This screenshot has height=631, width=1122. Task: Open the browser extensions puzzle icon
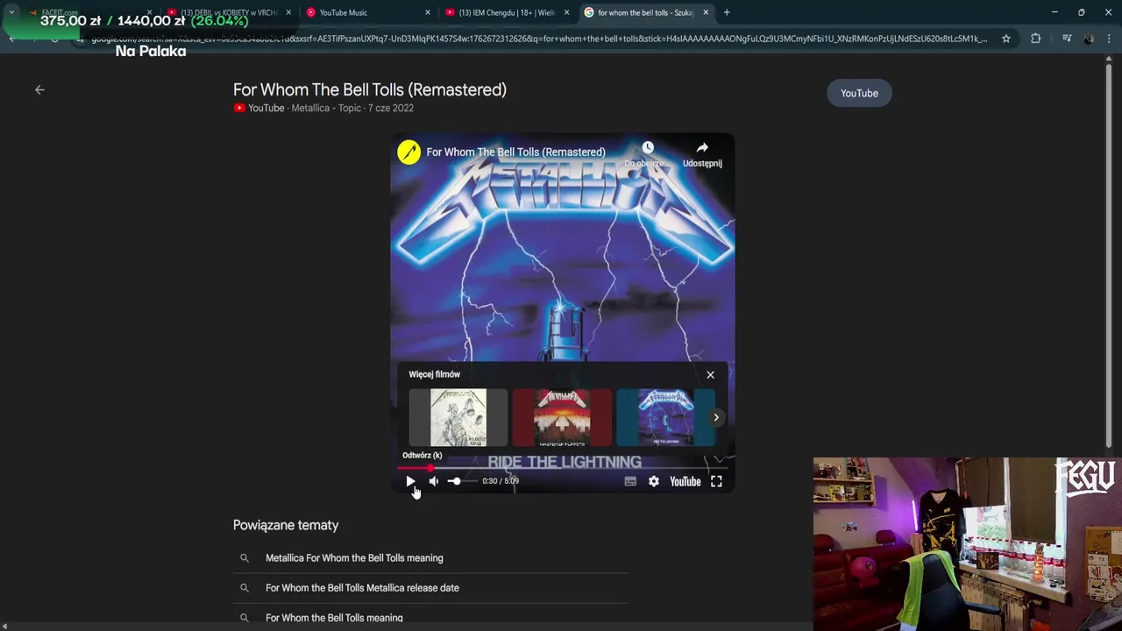(1036, 39)
